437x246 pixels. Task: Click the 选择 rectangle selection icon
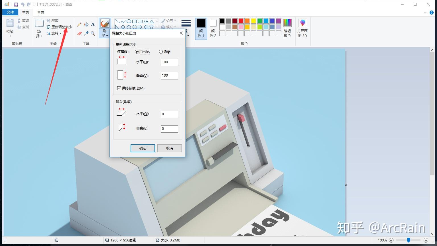(39, 23)
